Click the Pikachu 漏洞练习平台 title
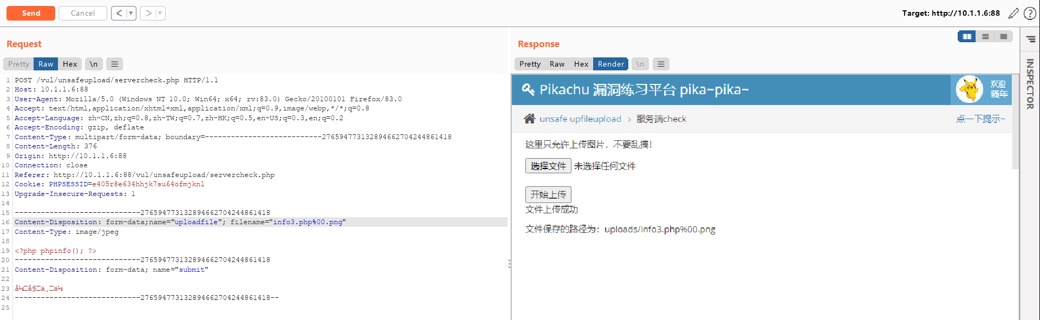Screen dimensions: 1040x320 (644, 89)
